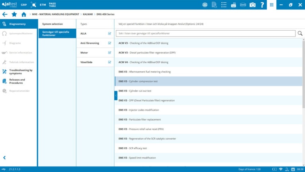
Task: Click the calendar icon in status bar
Action: pyautogui.click(x=293, y=169)
